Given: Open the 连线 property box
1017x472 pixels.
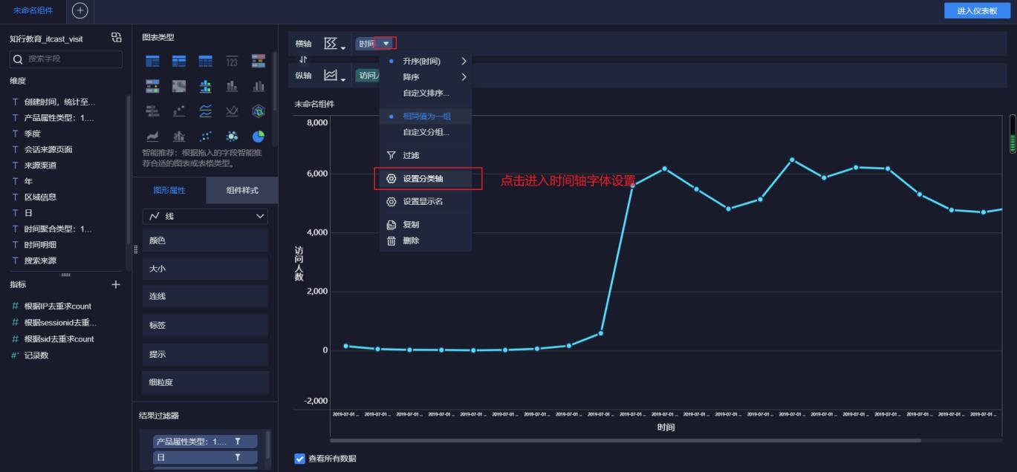Looking at the screenshot, I should (205, 296).
